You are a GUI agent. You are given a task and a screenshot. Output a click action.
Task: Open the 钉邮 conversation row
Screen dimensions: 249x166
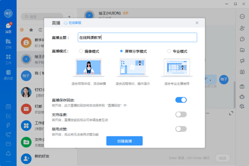point(31,109)
